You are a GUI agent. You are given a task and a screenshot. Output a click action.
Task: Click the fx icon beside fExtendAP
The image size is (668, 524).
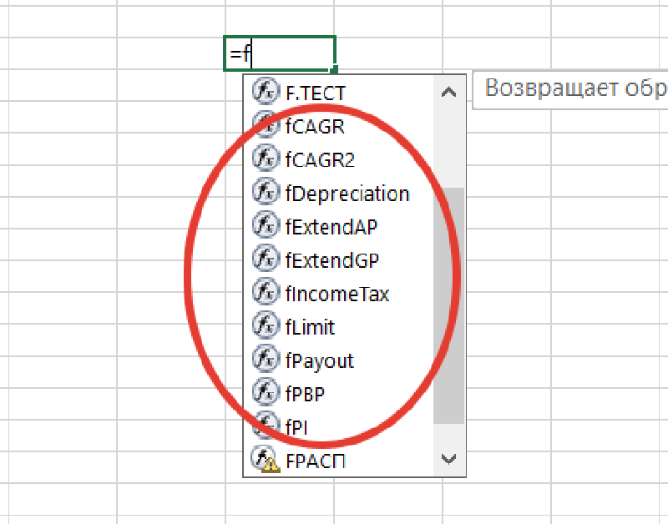[x=266, y=226]
